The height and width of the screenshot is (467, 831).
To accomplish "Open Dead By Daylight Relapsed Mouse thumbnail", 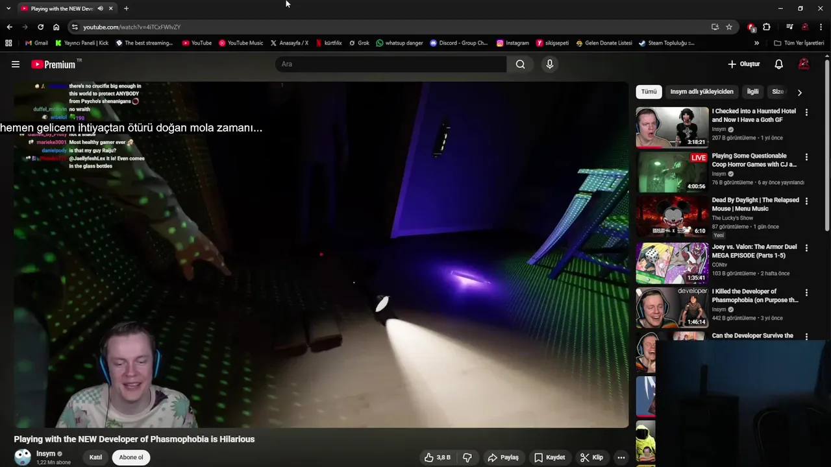I will click(x=672, y=217).
